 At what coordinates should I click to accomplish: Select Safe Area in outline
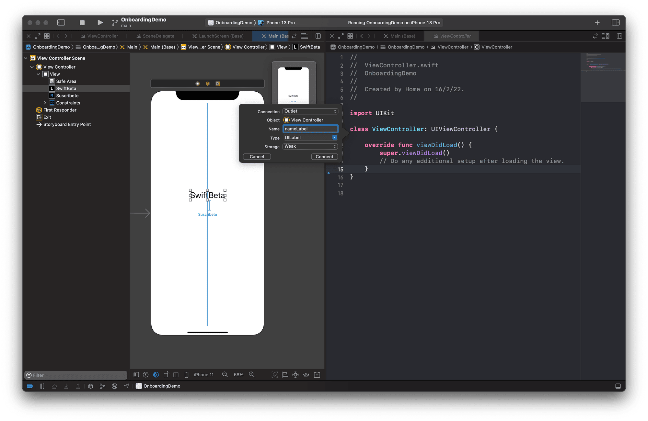(66, 81)
